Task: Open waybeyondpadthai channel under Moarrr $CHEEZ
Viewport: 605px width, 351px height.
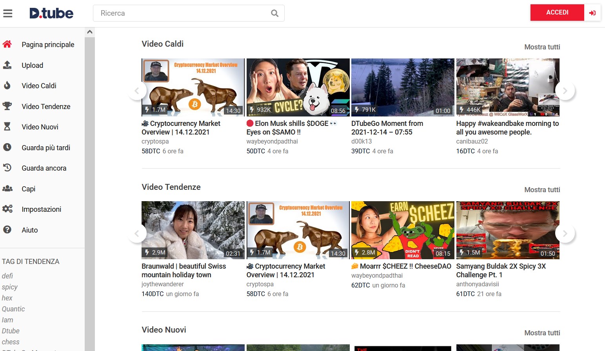Action: [x=377, y=276]
